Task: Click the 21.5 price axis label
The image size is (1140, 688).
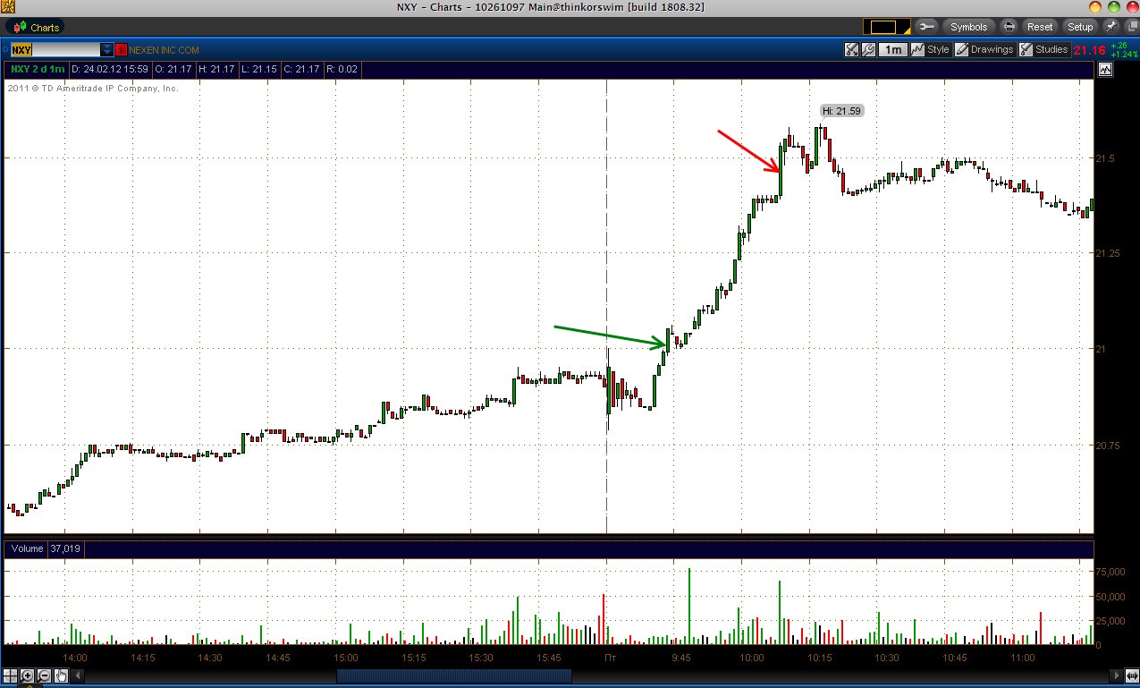Action: 1105,158
